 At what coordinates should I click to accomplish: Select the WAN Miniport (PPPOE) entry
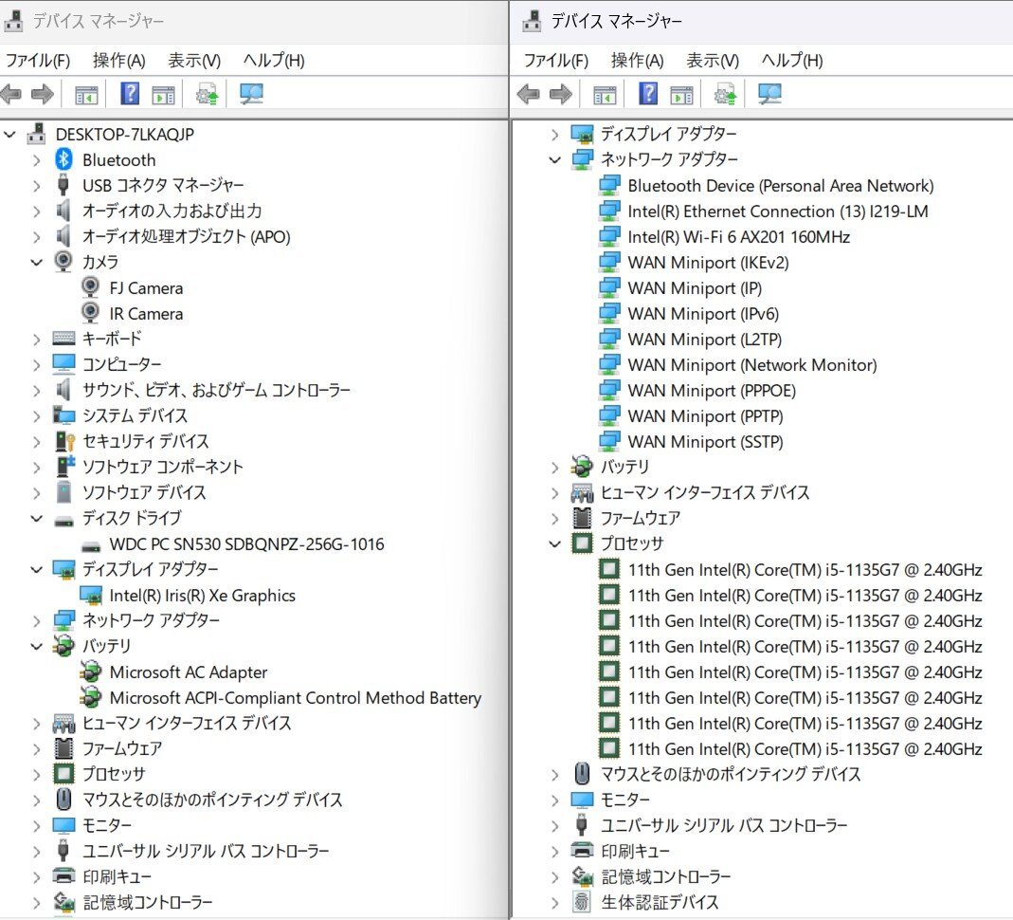point(711,391)
